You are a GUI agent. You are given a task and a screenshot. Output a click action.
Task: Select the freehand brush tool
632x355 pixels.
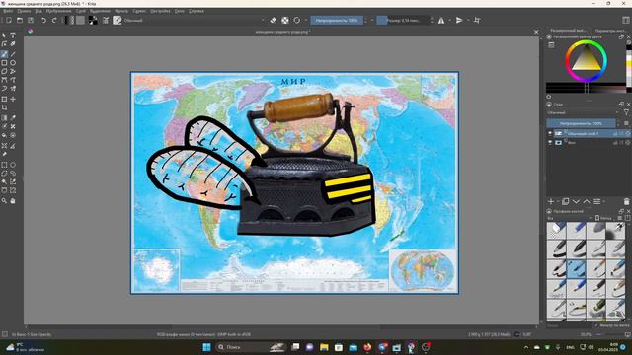[x=4, y=54]
